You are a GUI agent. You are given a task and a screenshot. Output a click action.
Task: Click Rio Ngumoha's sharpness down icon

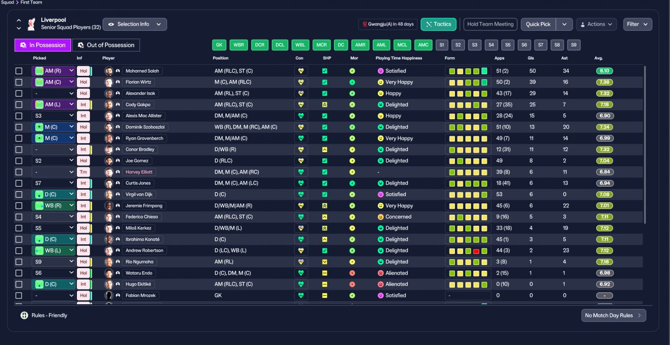[325, 262]
